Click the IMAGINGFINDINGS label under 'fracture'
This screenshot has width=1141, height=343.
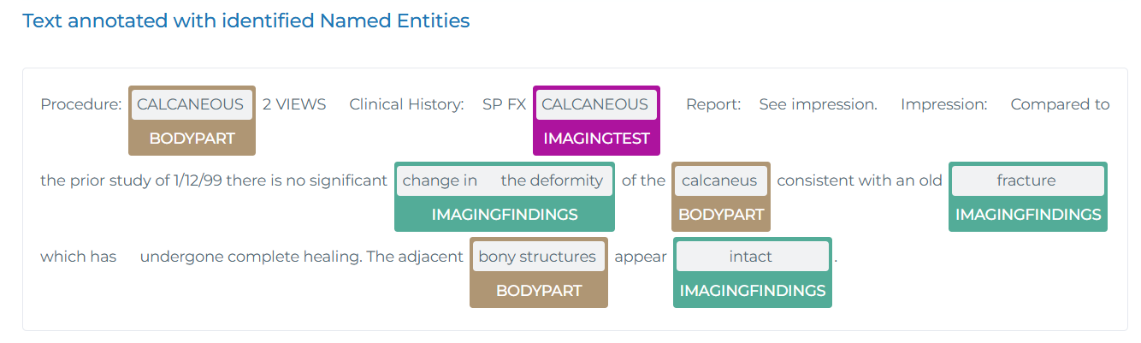(x=1028, y=215)
